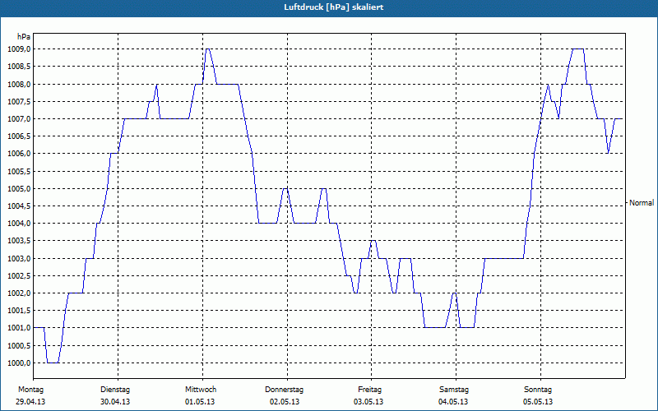Click the 1008,0 axis value
The height and width of the screenshot is (411, 658).
[x=19, y=85]
